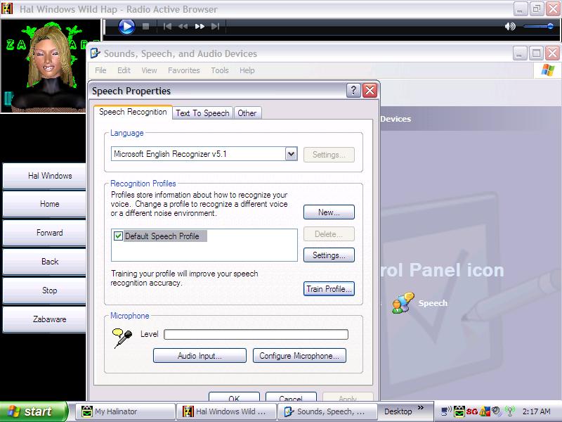The height and width of the screenshot is (422, 562).
Task: Open the Edit menu
Action: point(124,70)
